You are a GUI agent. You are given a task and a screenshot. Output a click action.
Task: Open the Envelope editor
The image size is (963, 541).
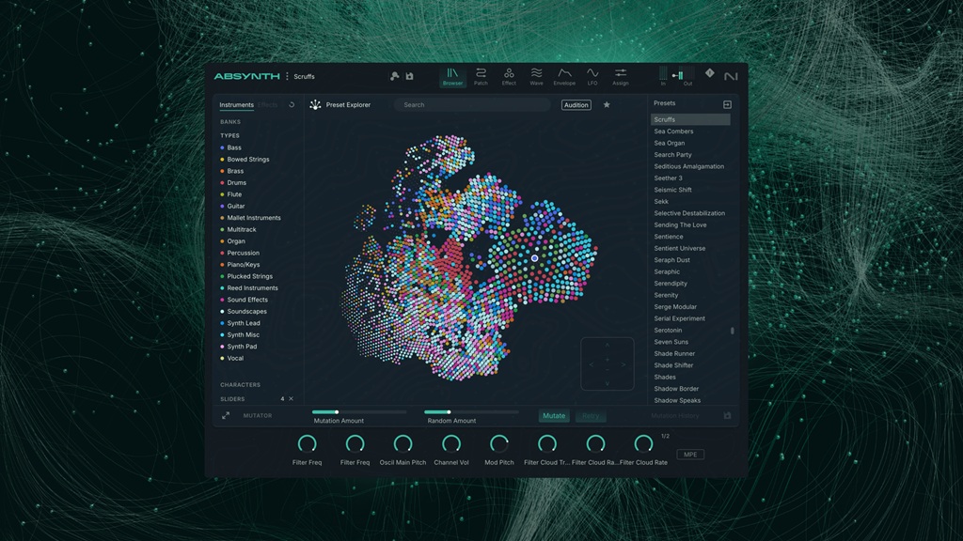(x=565, y=75)
